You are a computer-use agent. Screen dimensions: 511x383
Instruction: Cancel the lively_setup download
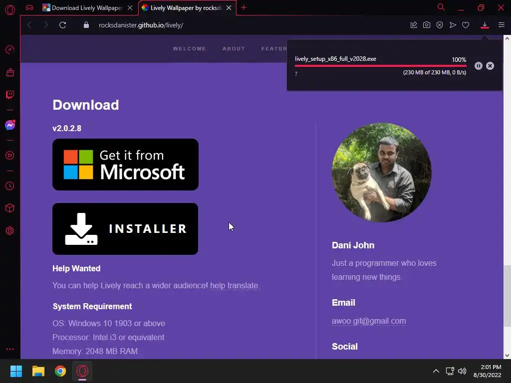pos(490,66)
